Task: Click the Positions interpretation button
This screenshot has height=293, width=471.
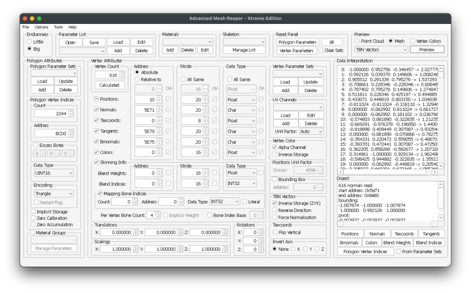Action: 350,234
